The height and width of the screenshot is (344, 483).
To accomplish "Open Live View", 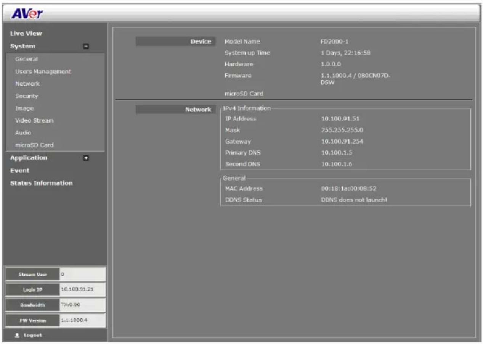I will tap(26, 33).
